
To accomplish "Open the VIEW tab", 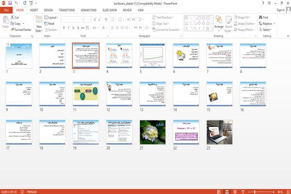I will (141, 10).
